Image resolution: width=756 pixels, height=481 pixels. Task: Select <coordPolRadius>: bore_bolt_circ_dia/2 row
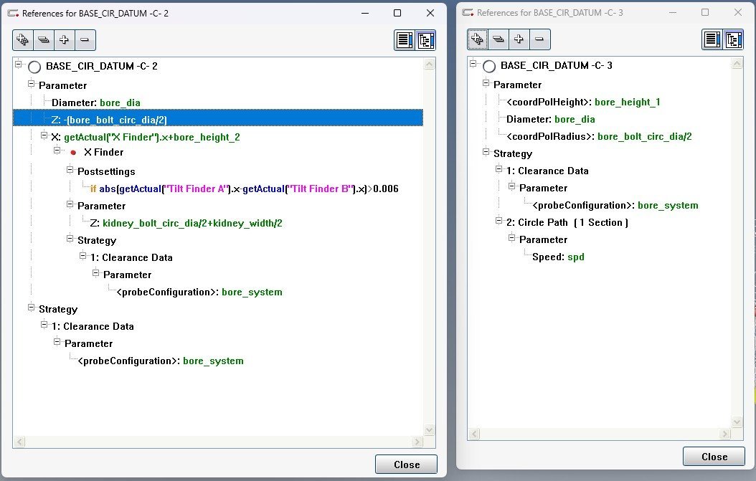(x=600, y=136)
